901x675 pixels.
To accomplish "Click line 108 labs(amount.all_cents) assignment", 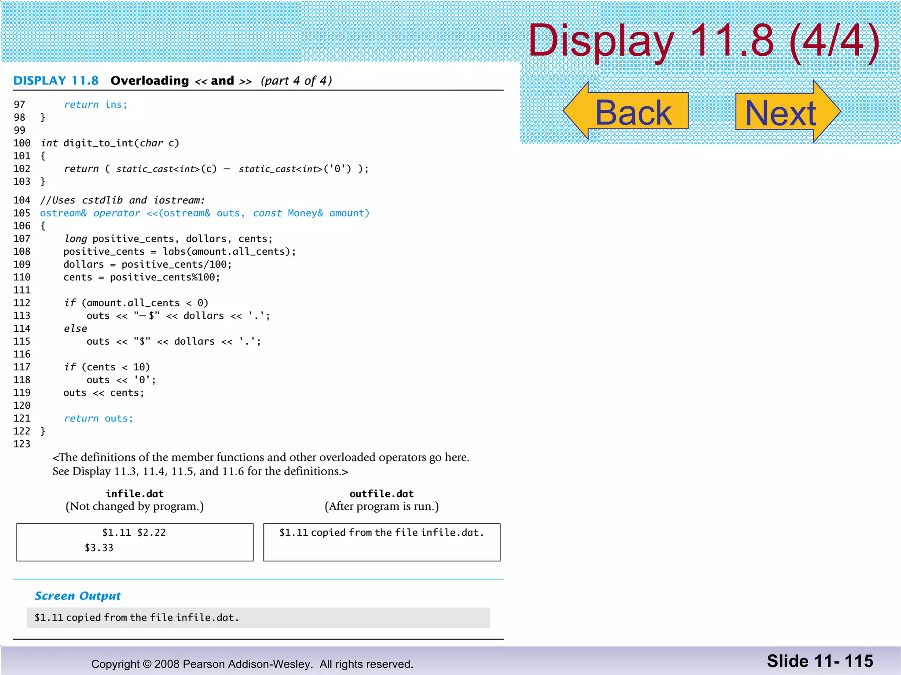I will click(179, 251).
